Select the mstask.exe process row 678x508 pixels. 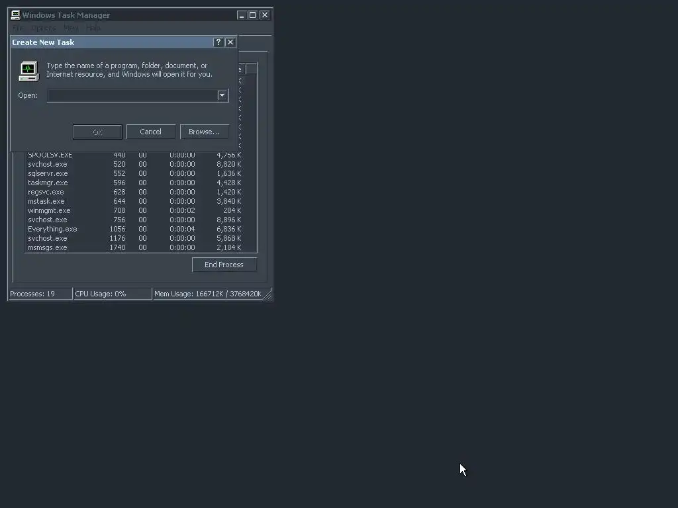pyautogui.click(x=135, y=201)
